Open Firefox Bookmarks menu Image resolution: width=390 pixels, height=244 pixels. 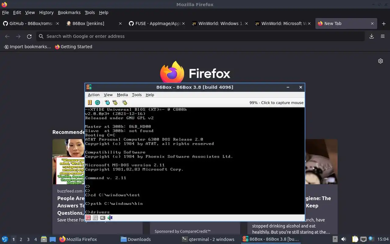(x=69, y=13)
